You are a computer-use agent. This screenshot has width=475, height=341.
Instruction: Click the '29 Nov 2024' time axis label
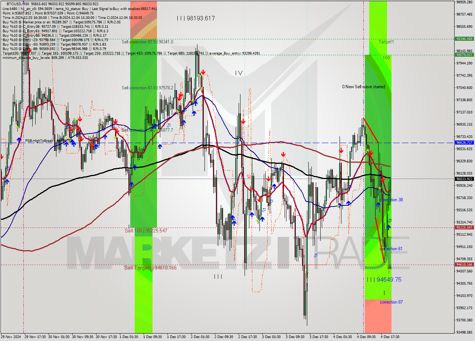(x=11, y=337)
